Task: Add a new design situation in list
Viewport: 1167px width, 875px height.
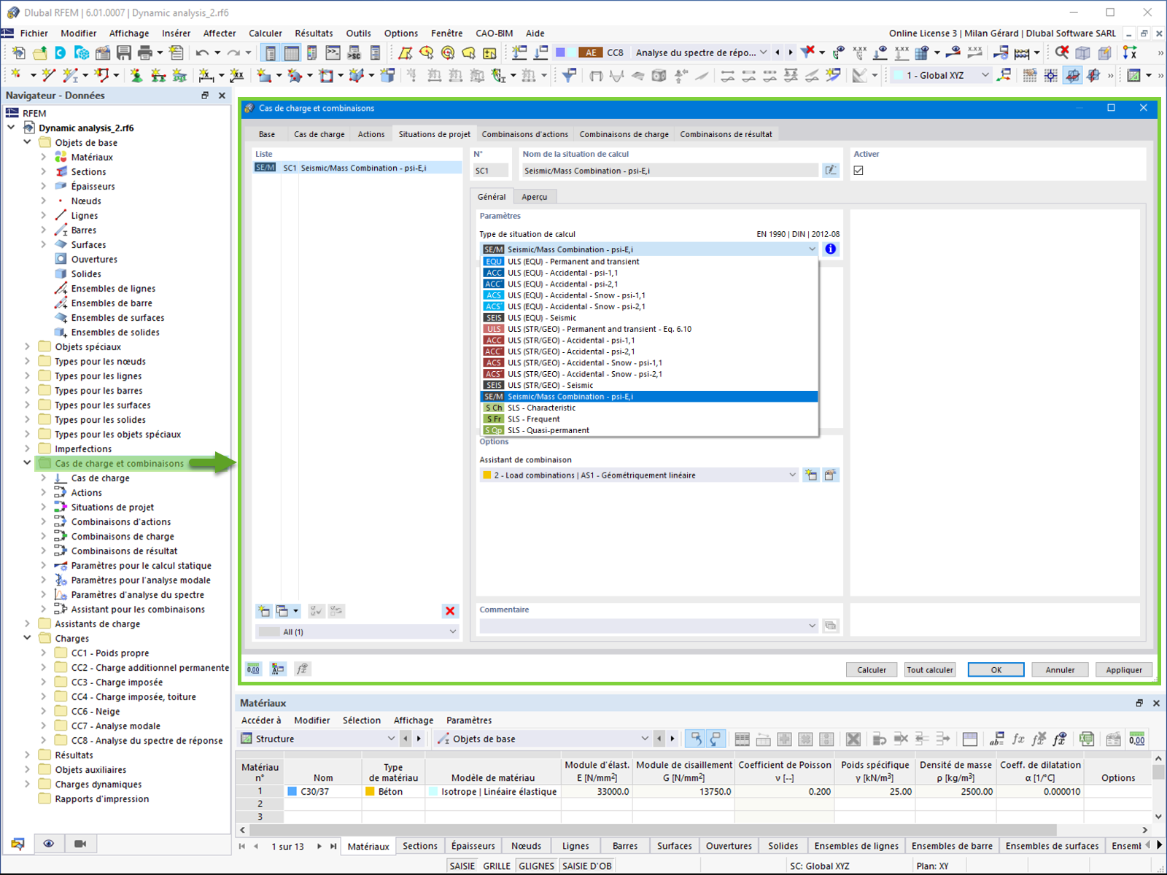Action: coord(264,611)
